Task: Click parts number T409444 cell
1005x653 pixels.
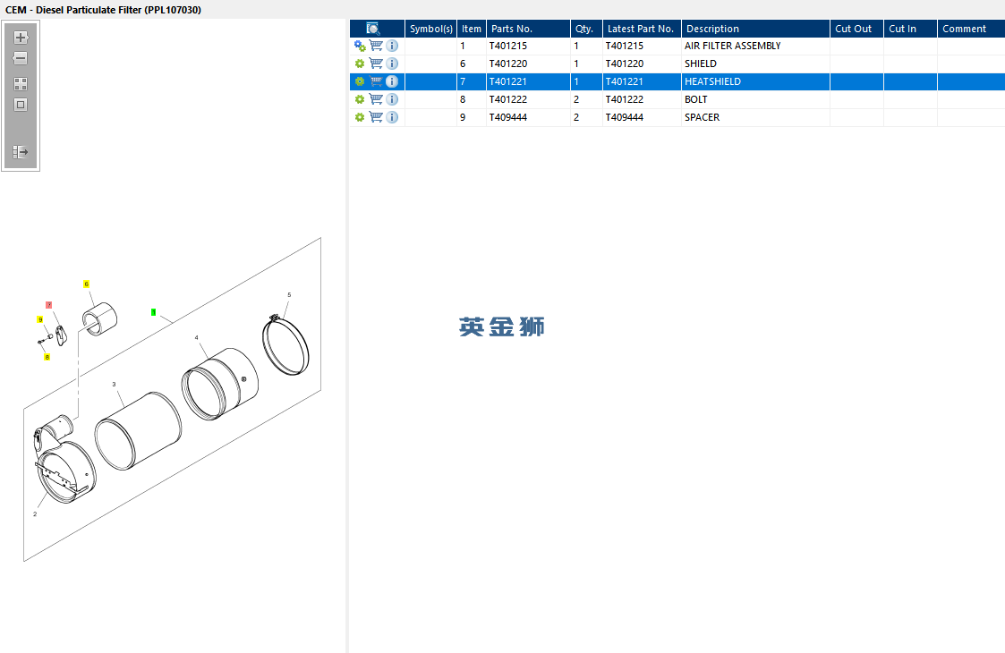Action: (528, 117)
